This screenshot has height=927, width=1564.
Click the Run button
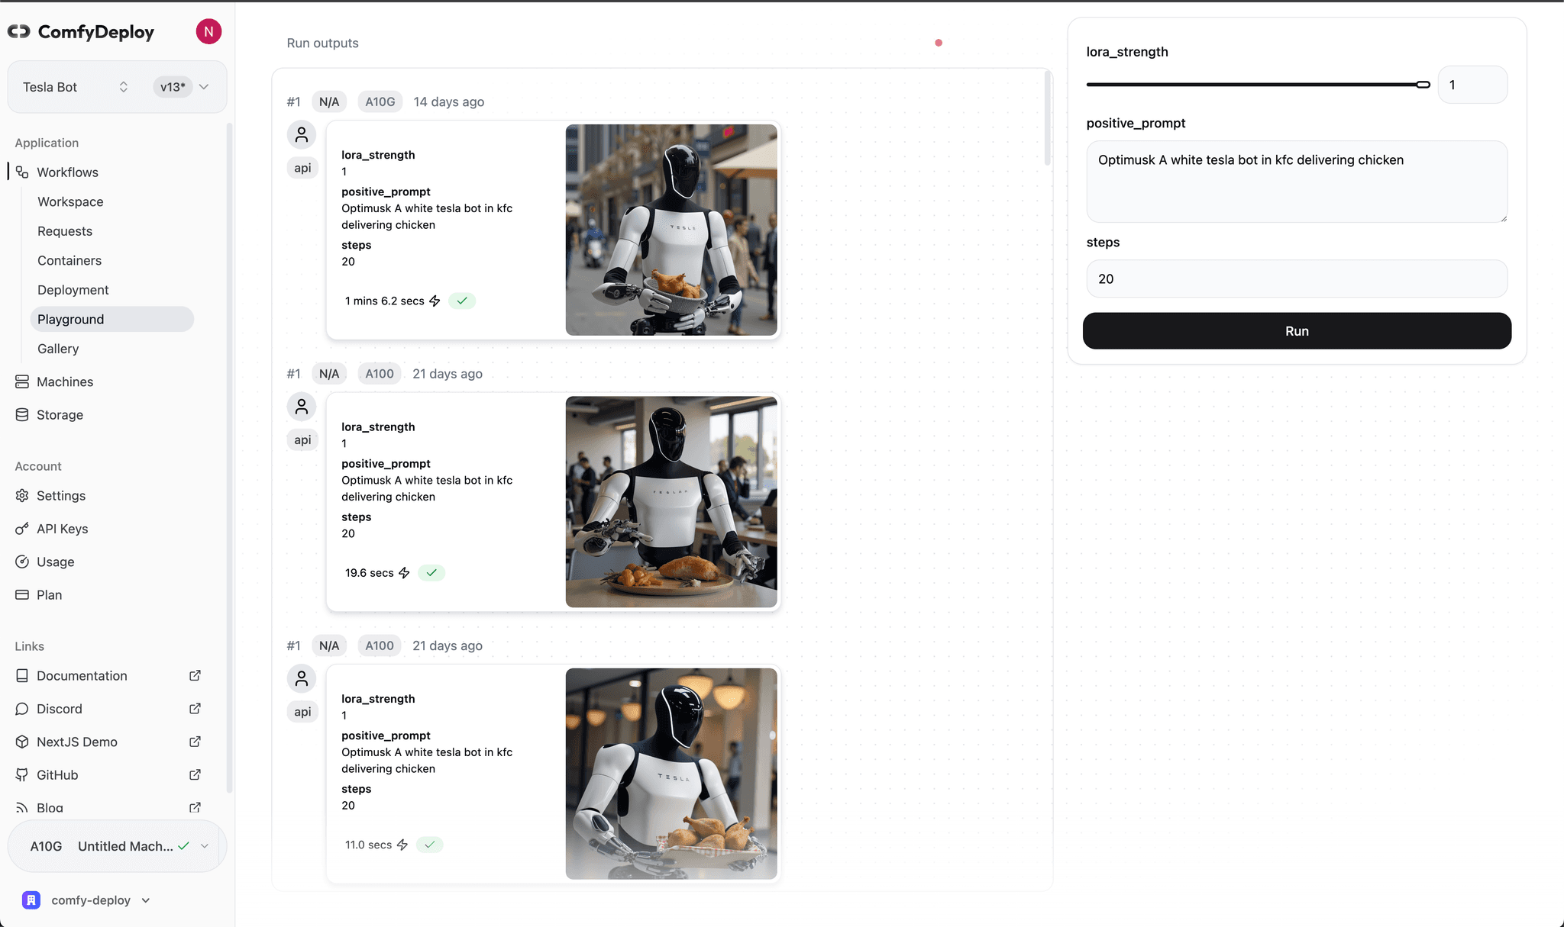(1295, 330)
